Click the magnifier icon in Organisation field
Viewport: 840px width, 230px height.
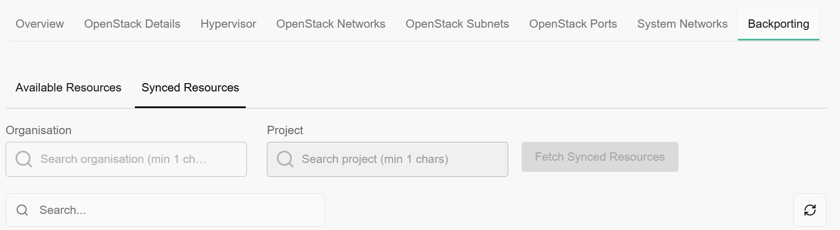pyautogui.click(x=24, y=160)
